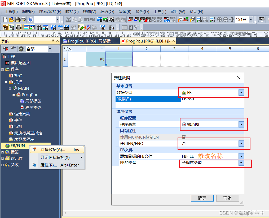Open 开闭树状结构(X) submenu
The image size is (269, 218).
[57, 157]
